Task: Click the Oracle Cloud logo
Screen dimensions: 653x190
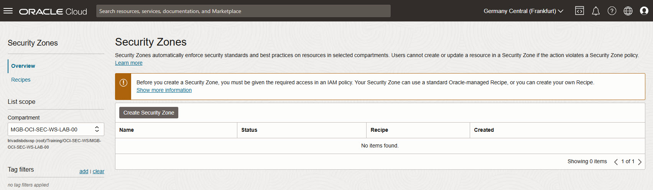Action: coord(53,11)
